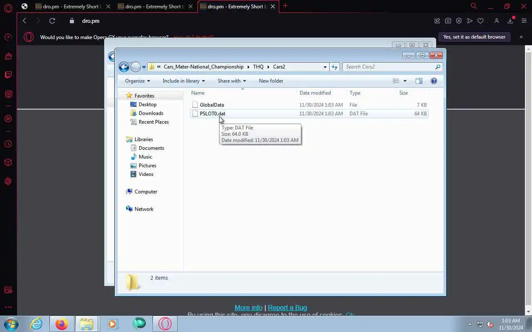Launch Firefox from the taskbar
The width and height of the screenshot is (532, 332).
click(x=62, y=324)
